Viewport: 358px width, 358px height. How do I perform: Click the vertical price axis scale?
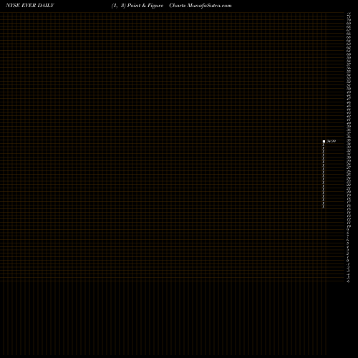coord(349,147)
